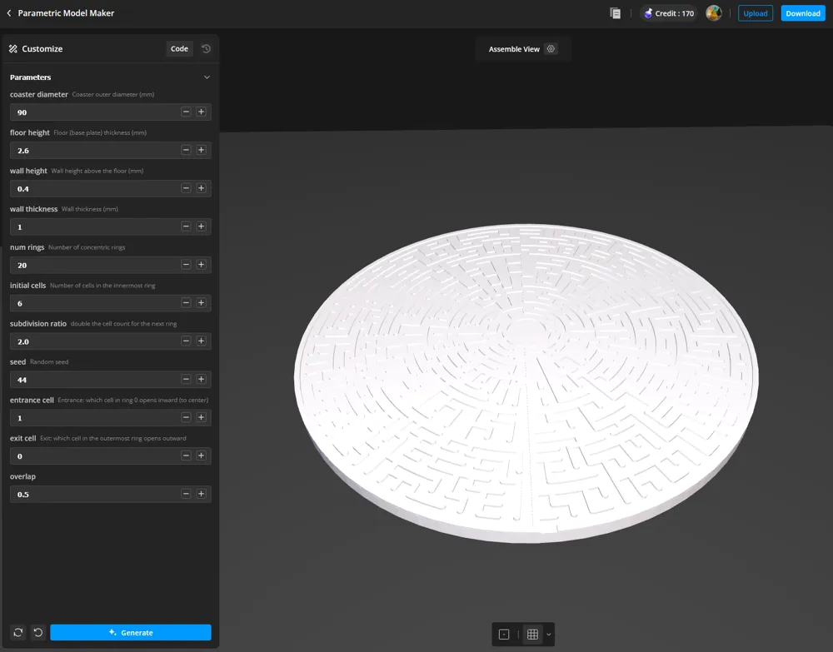The height and width of the screenshot is (652, 833).
Task: Collapse the Parameters section chevron
Action: [207, 77]
